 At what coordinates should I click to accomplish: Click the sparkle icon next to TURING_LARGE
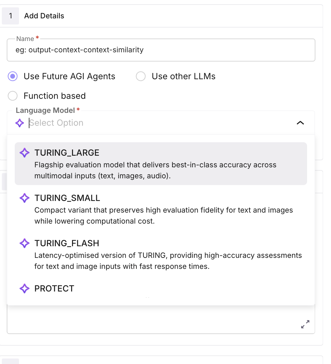[x=24, y=153]
